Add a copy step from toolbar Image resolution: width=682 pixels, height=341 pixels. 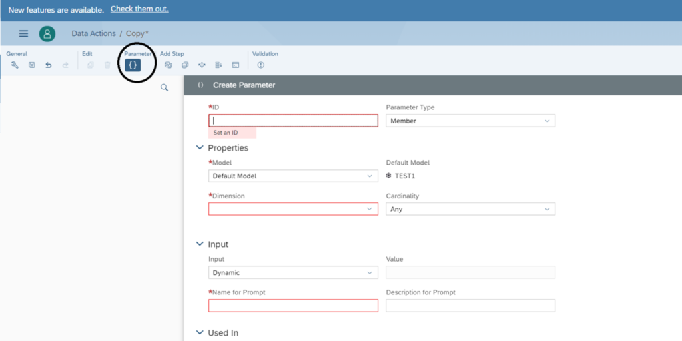click(169, 65)
